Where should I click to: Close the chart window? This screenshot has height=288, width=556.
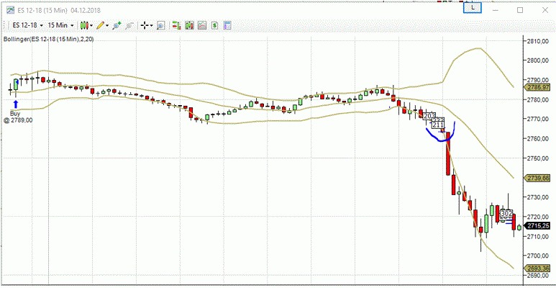545,10
